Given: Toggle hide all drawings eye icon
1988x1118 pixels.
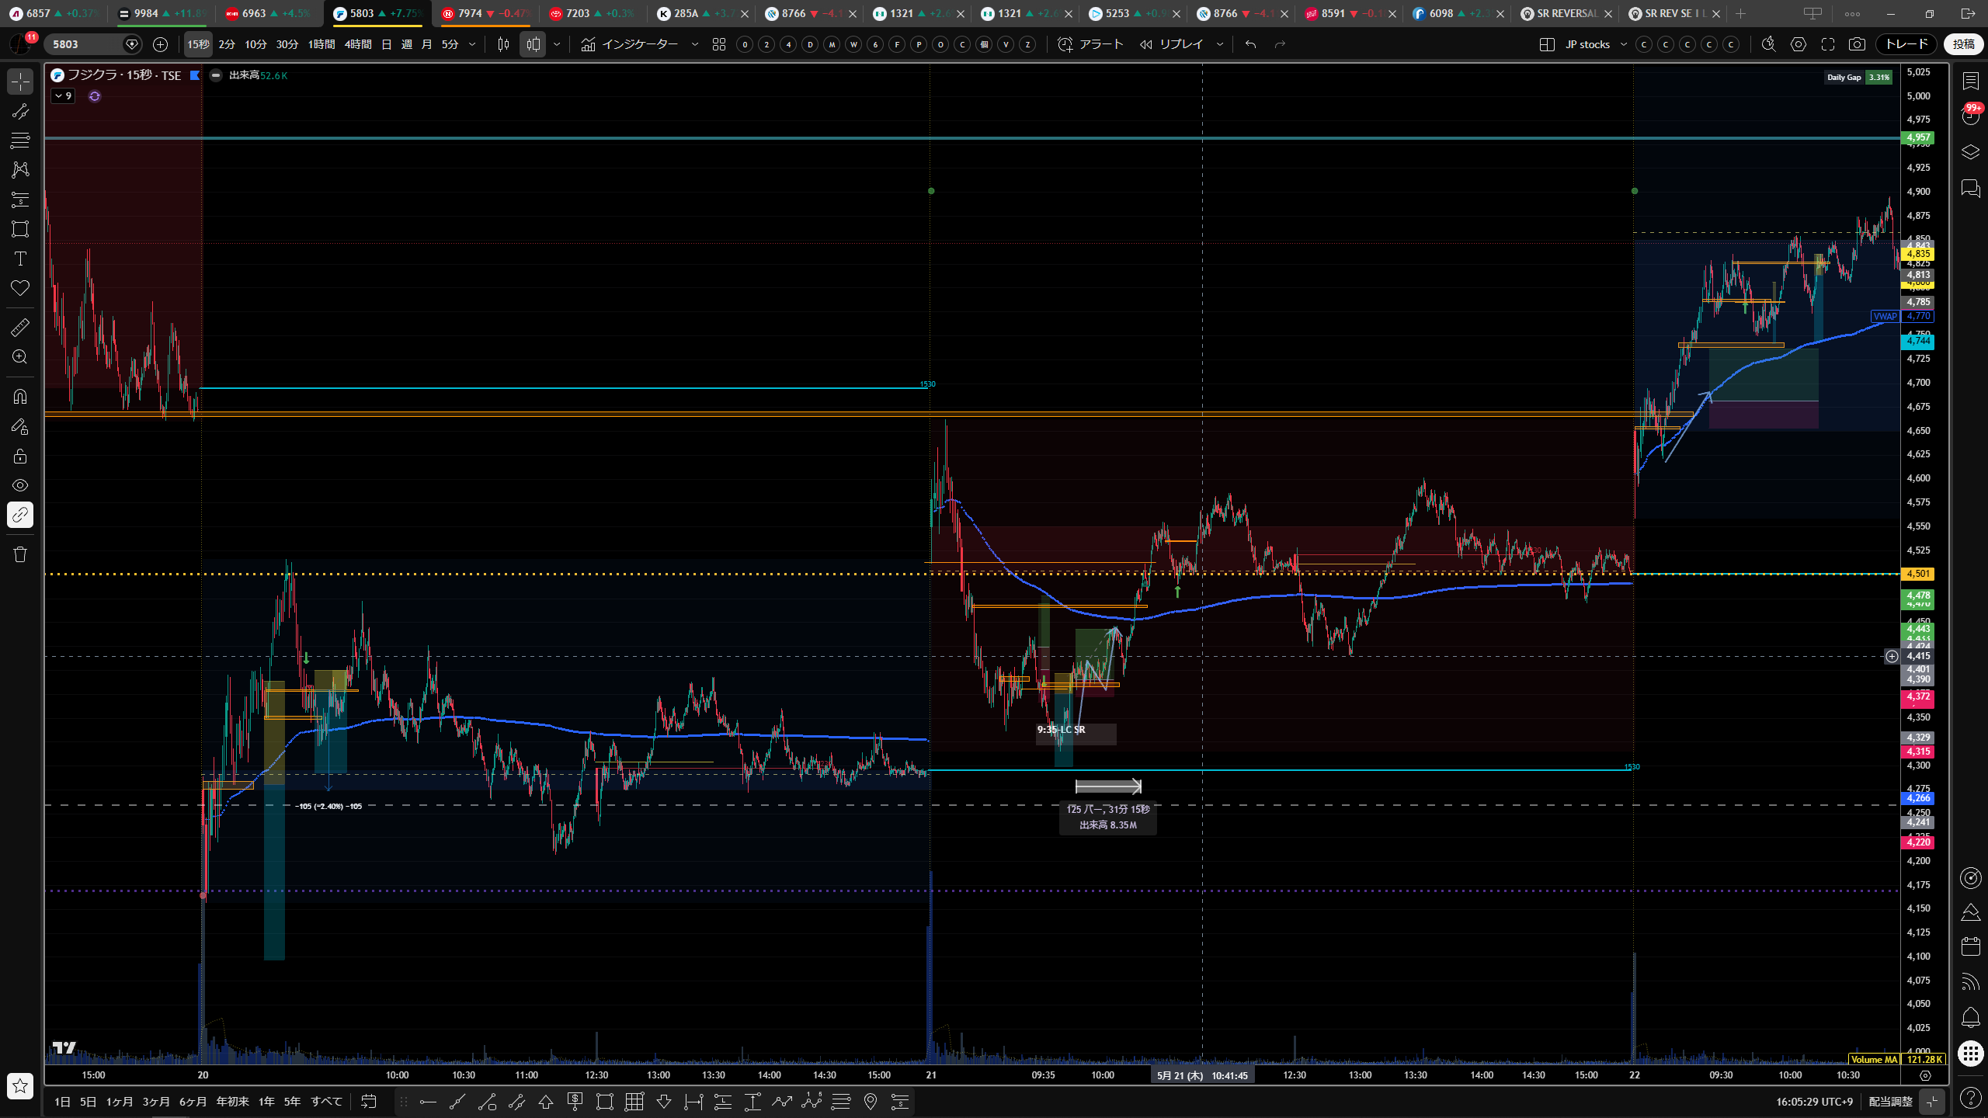Looking at the screenshot, I should pos(20,485).
